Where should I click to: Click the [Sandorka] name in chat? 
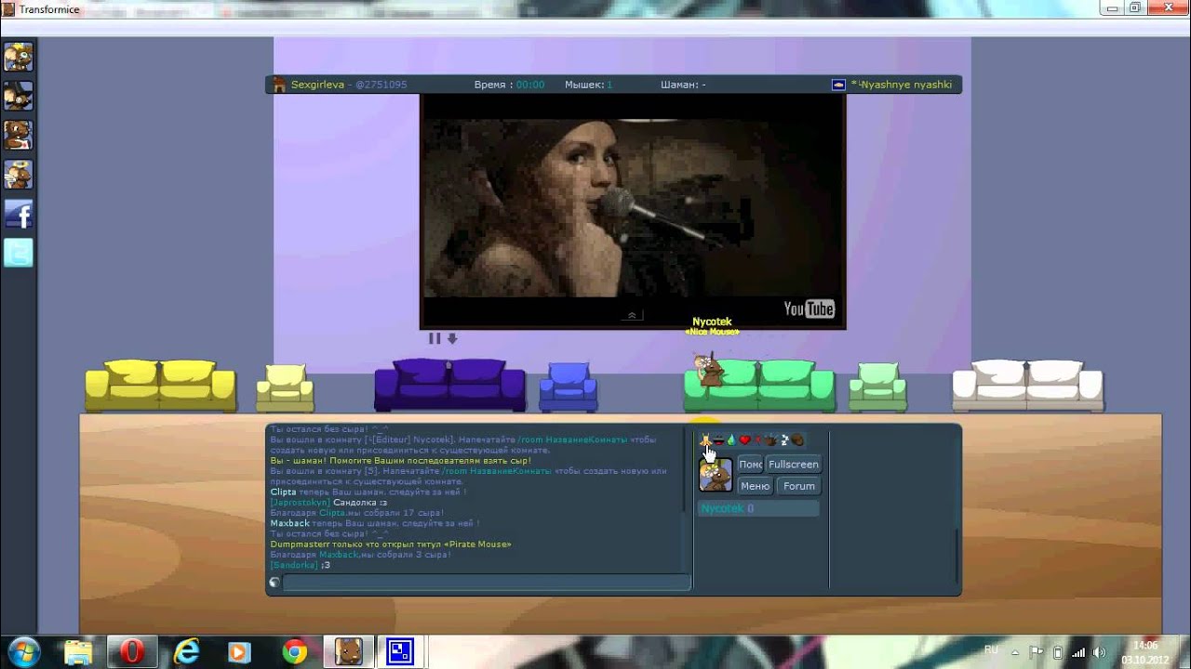294,565
